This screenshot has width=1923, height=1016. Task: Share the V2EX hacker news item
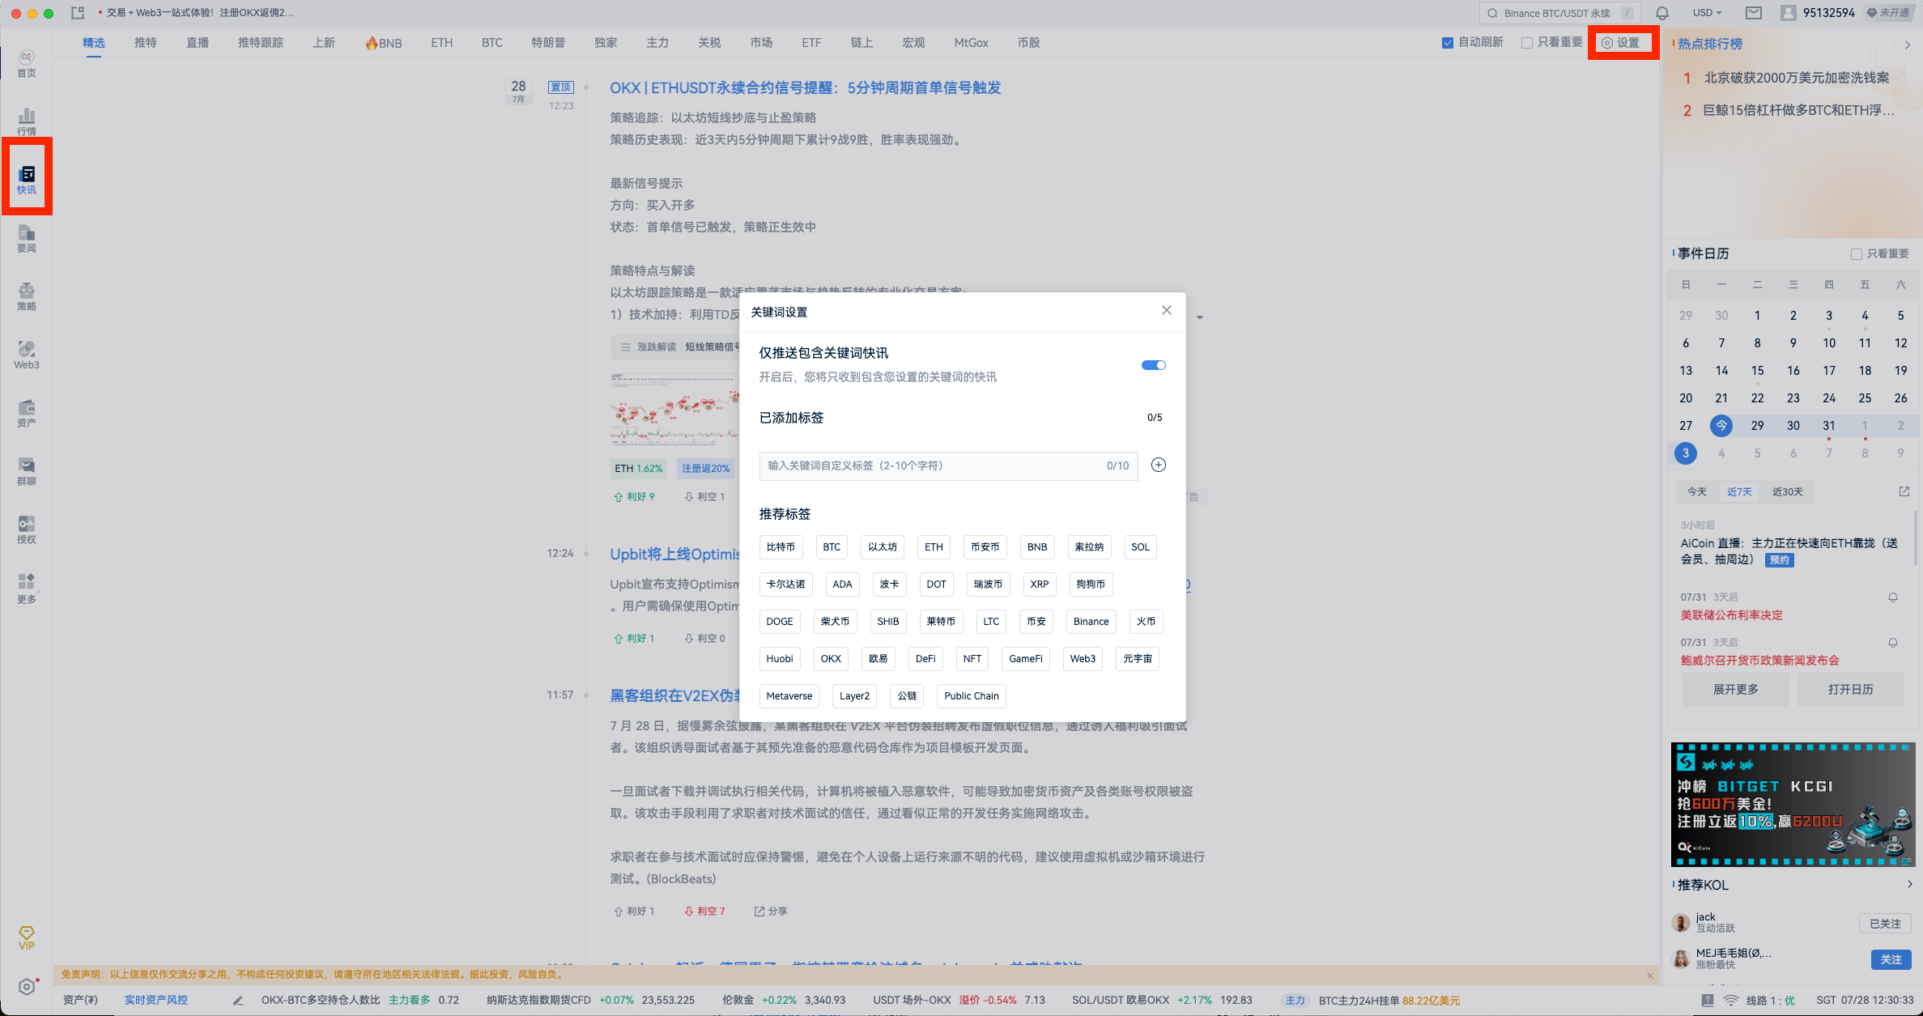[771, 912]
